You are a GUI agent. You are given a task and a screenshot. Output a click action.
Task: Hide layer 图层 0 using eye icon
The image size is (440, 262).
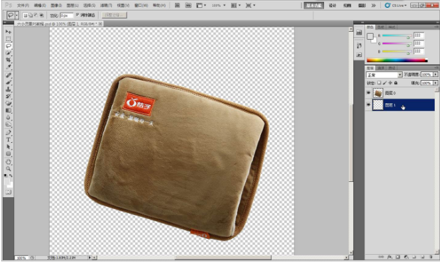pos(368,93)
